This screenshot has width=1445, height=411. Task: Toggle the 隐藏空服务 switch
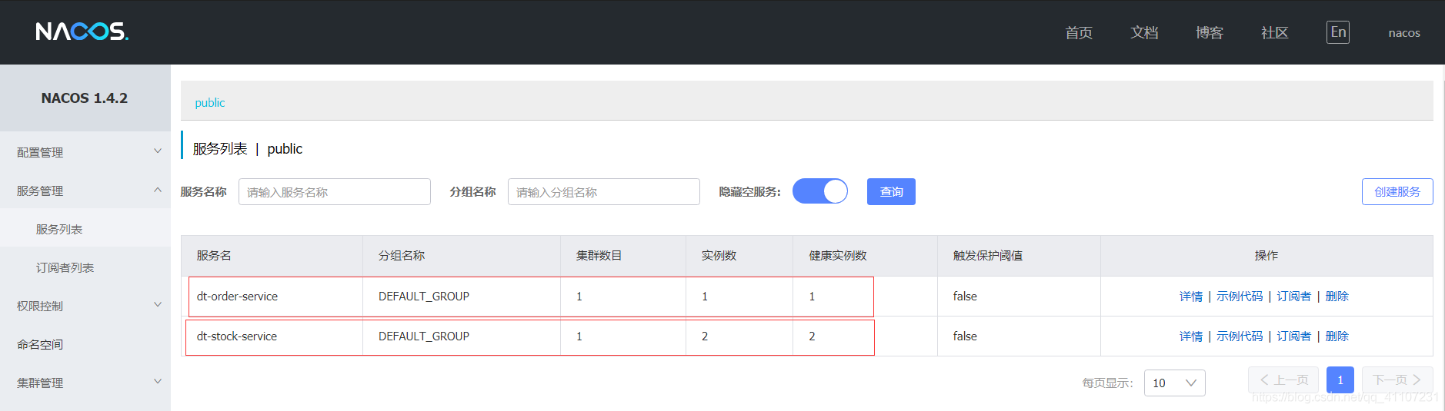pyautogui.click(x=820, y=191)
